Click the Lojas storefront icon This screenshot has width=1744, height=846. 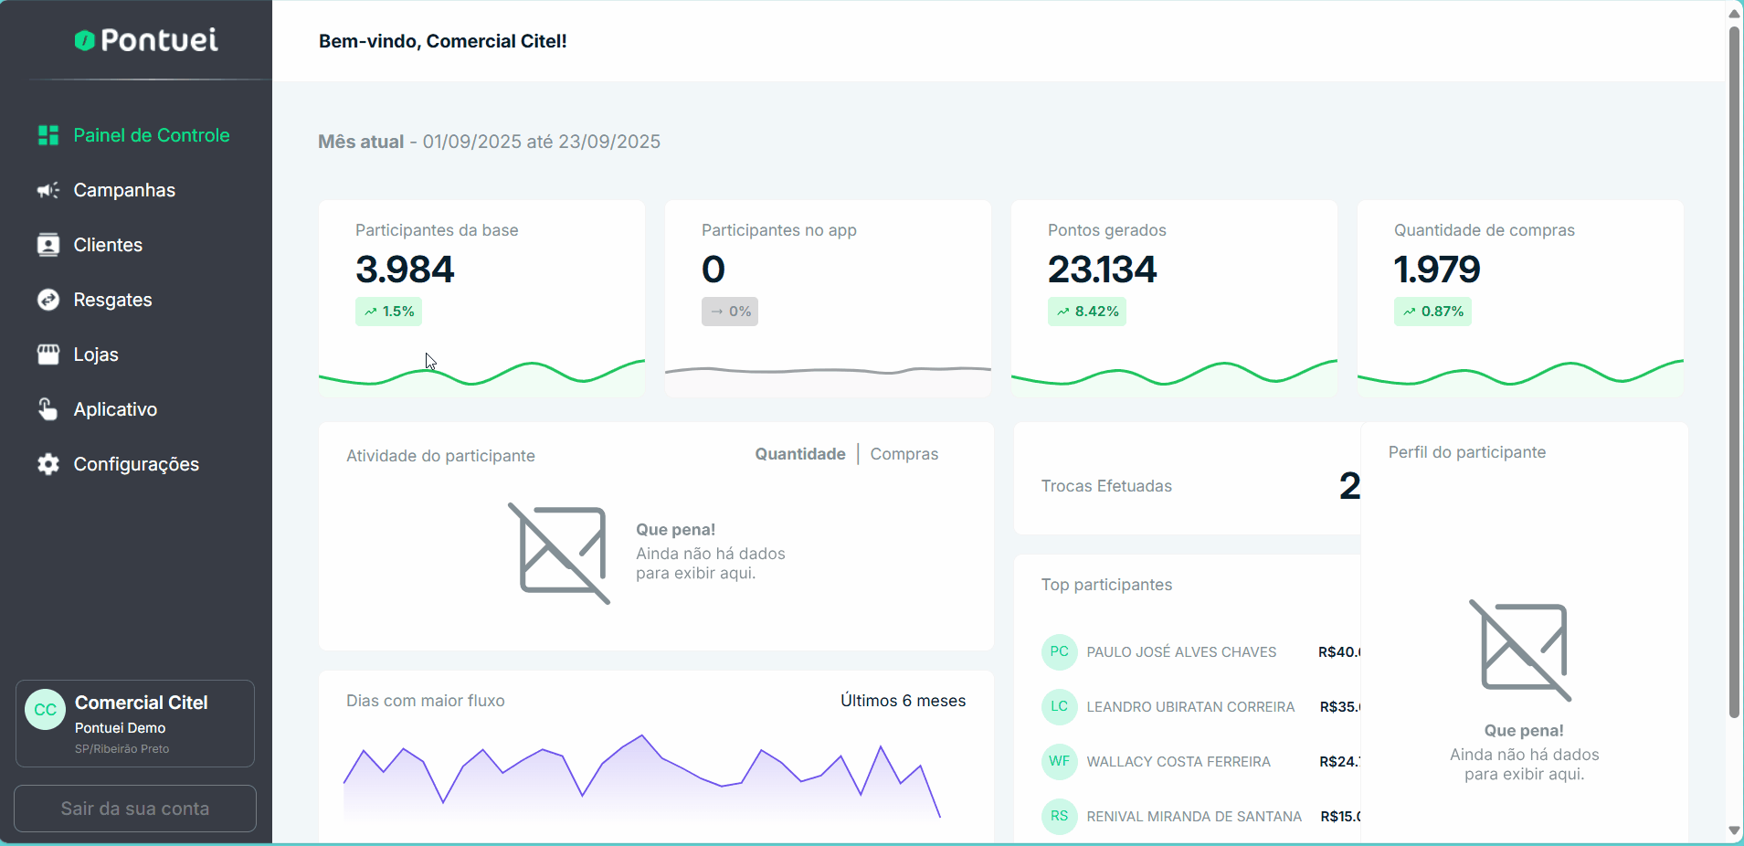(x=48, y=354)
